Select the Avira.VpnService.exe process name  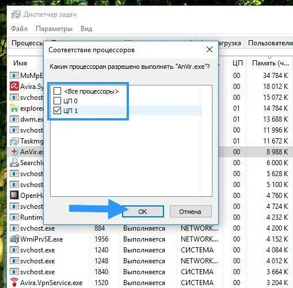tap(51, 282)
